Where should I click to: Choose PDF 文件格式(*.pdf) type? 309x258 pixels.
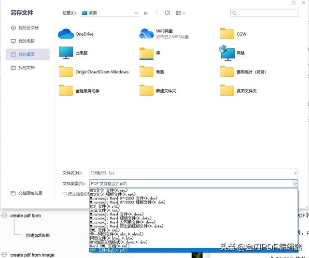coord(193,250)
